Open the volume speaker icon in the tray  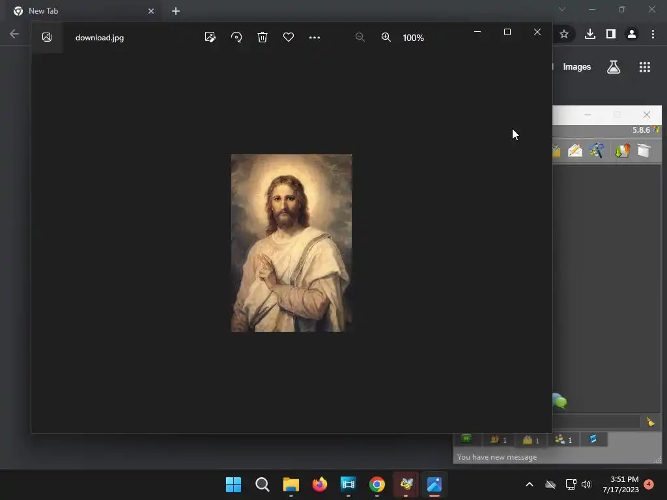click(x=586, y=484)
